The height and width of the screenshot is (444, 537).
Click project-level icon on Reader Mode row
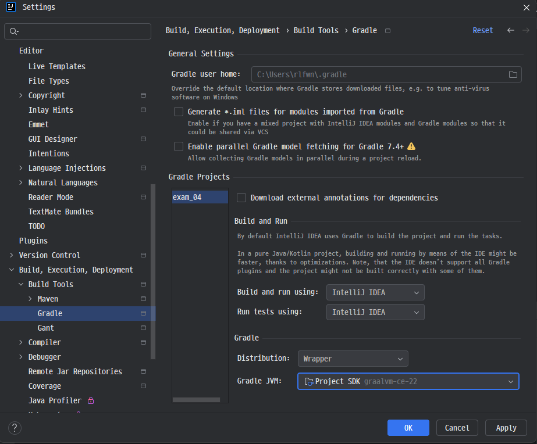(x=144, y=197)
